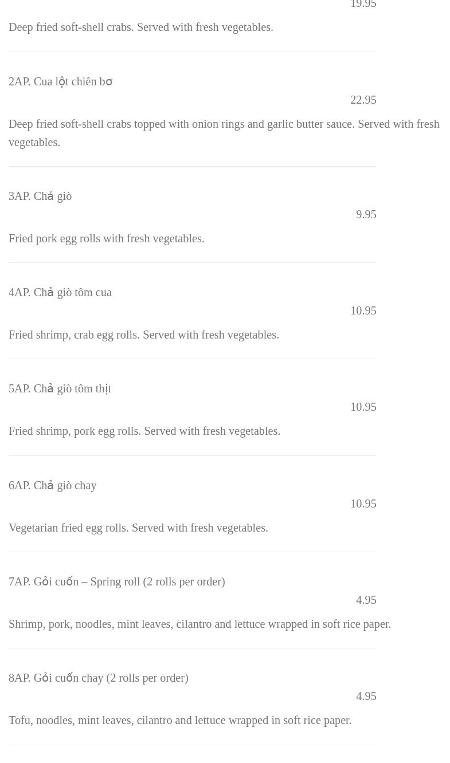Select the tofu, noodles rice paper description
Screen dimensions: 450x763
coord(180,720)
